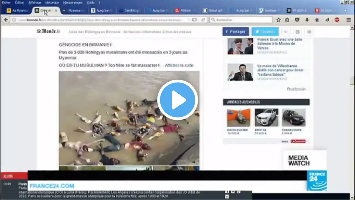Play the video with the blue play button
This screenshot has height=200, width=355.
pyautogui.click(x=177, y=100)
